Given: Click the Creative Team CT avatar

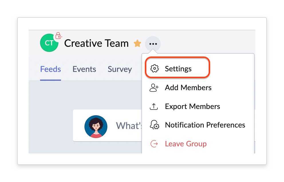Looking at the screenshot, I should tap(49, 43).
